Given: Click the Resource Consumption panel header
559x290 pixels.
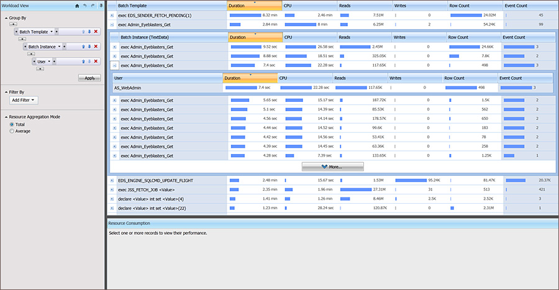Looking at the screenshot, I should [x=333, y=224].
